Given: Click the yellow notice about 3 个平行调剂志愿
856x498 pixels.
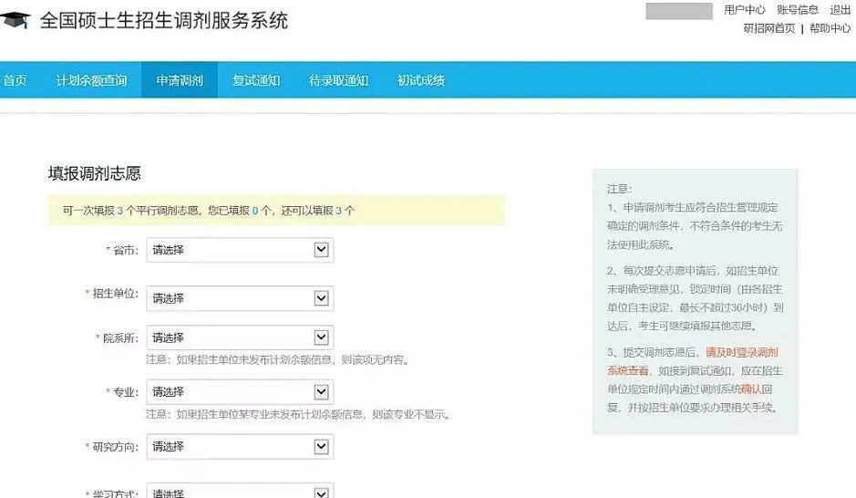Looking at the screenshot, I should (x=276, y=210).
